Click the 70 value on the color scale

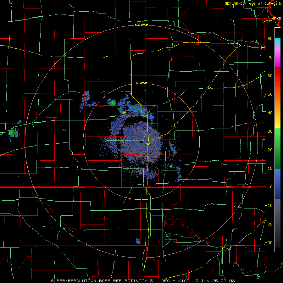(270, 57)
